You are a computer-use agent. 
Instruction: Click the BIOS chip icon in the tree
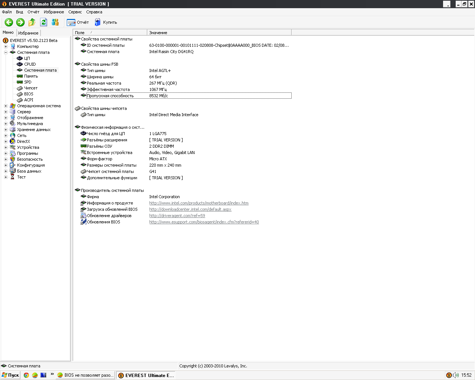[20, 94]
